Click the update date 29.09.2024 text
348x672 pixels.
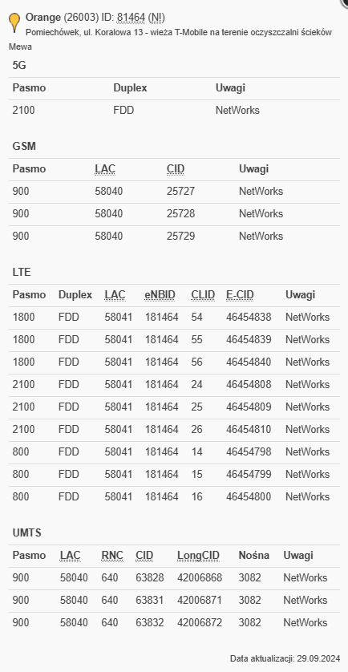click(x=318, y=658)
